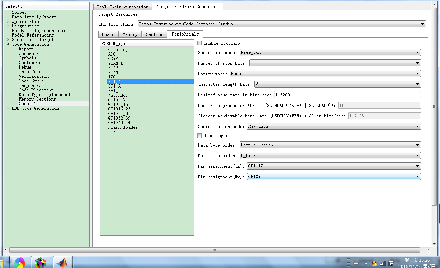The height and width of the screenshot is (268, 440).
Task: Click the power plug tray icon
Action: [x=391, y=263]
